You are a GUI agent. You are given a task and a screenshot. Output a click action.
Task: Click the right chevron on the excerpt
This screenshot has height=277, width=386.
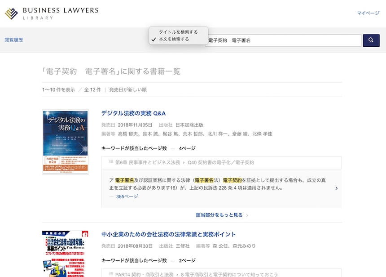[336, 188]
